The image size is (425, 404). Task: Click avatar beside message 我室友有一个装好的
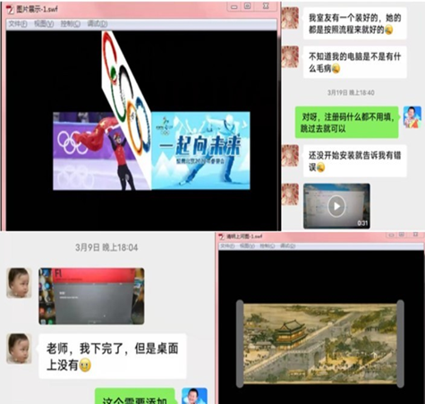(x=290, y=18)
